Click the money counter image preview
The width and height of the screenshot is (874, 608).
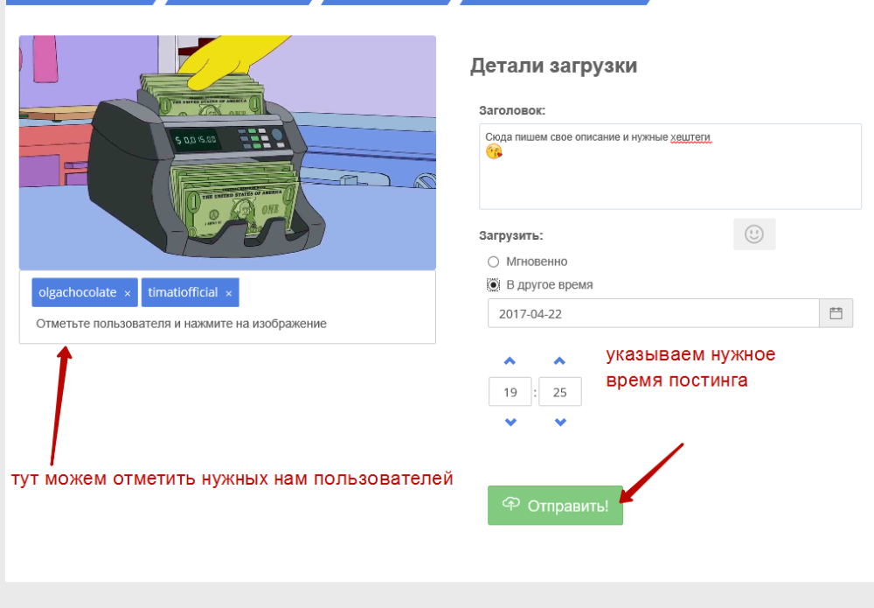(227, 153)
